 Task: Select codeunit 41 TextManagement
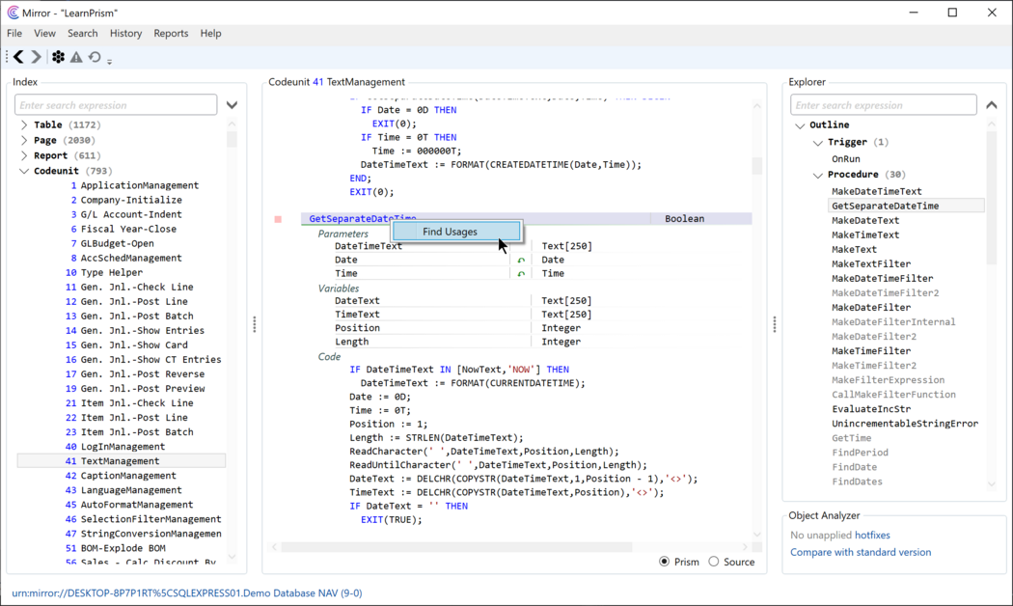pos(122,461)
